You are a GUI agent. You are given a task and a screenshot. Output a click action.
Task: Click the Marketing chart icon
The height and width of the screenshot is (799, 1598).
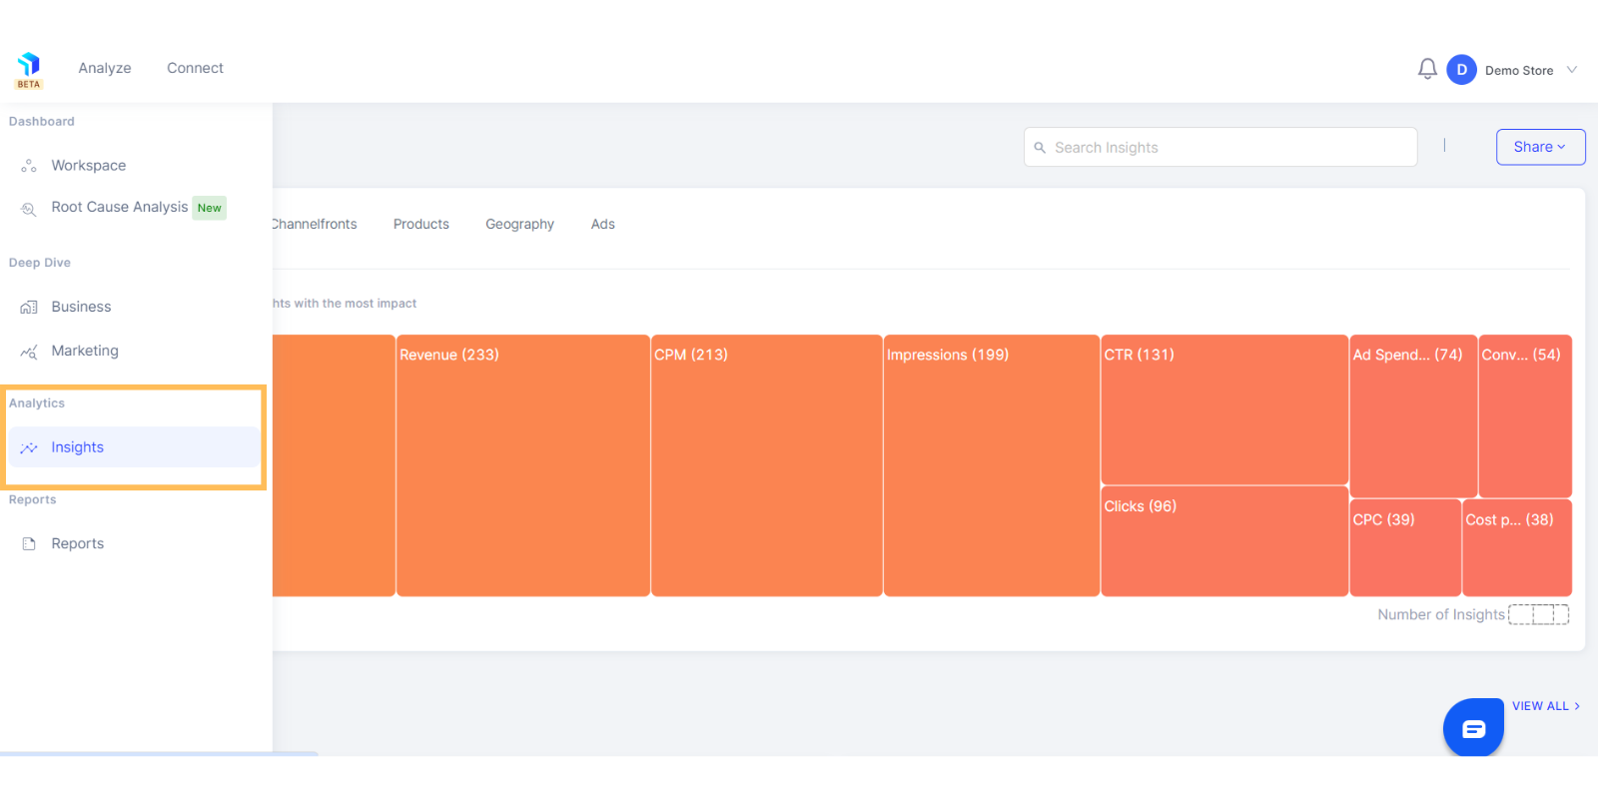[29, 352]
